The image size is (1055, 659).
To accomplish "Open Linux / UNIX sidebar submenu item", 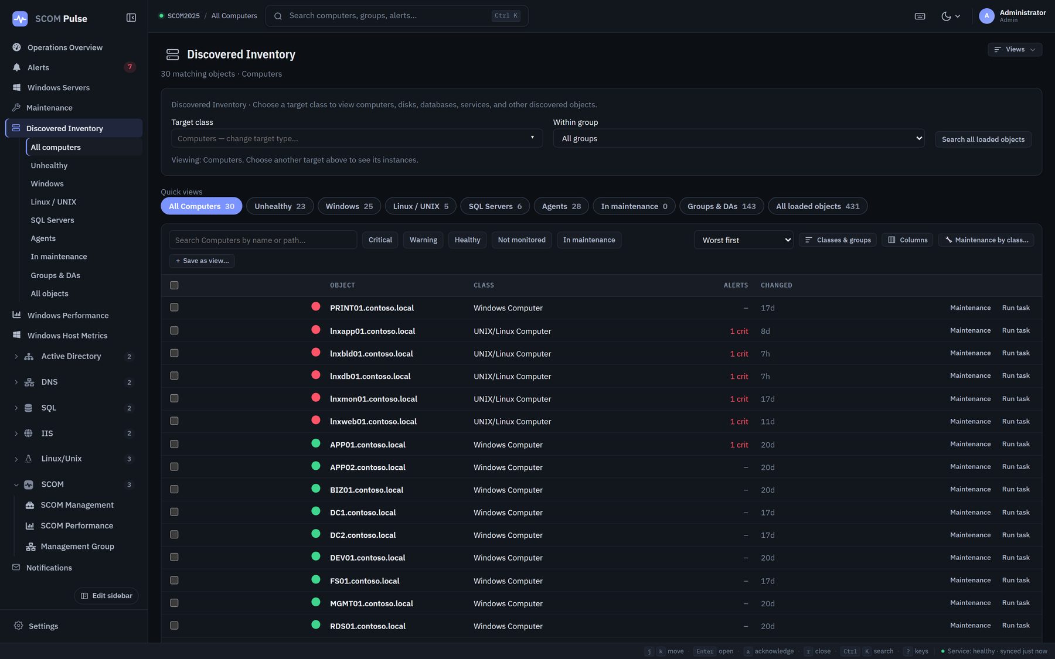I will pyautogui.click(x=53, y=202).
